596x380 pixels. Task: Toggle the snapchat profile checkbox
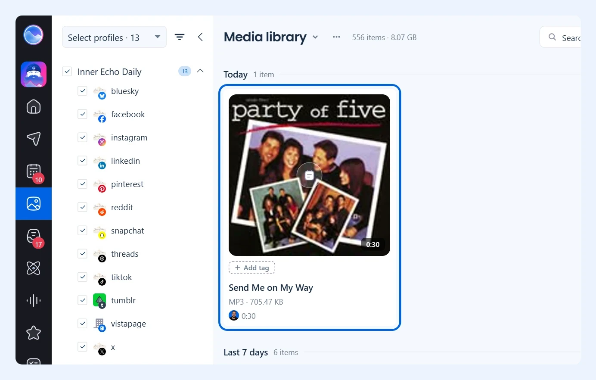point(82,230)
